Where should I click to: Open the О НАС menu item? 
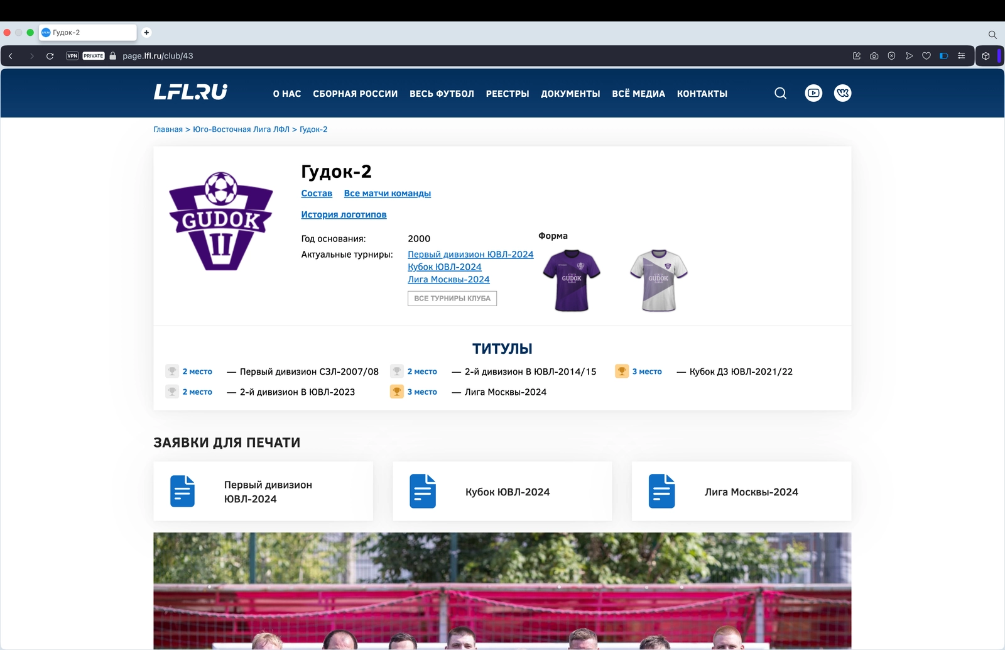tap(287, 94)
